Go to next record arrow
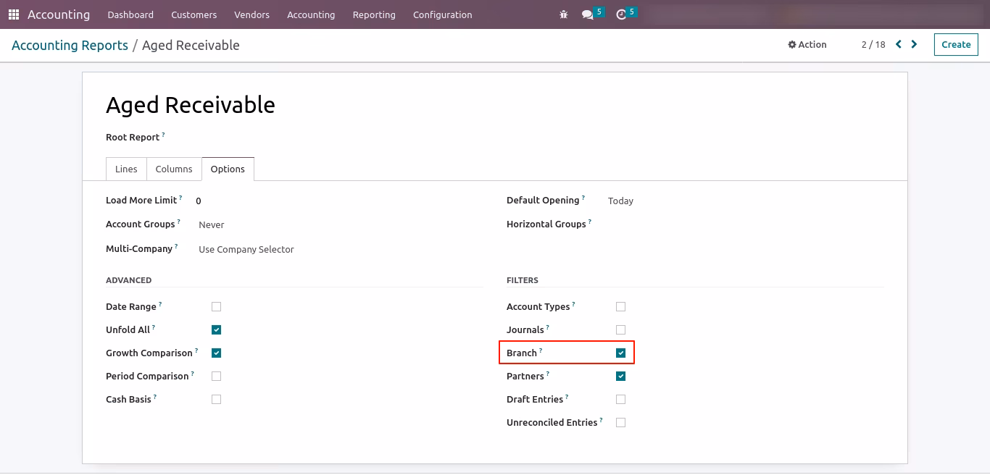Screen dimensions: 990x475 point(915,44)
